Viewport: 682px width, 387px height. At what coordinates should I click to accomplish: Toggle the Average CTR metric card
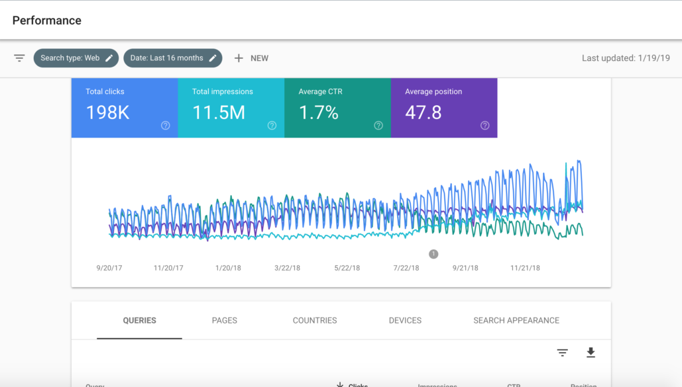coord(337,108)
